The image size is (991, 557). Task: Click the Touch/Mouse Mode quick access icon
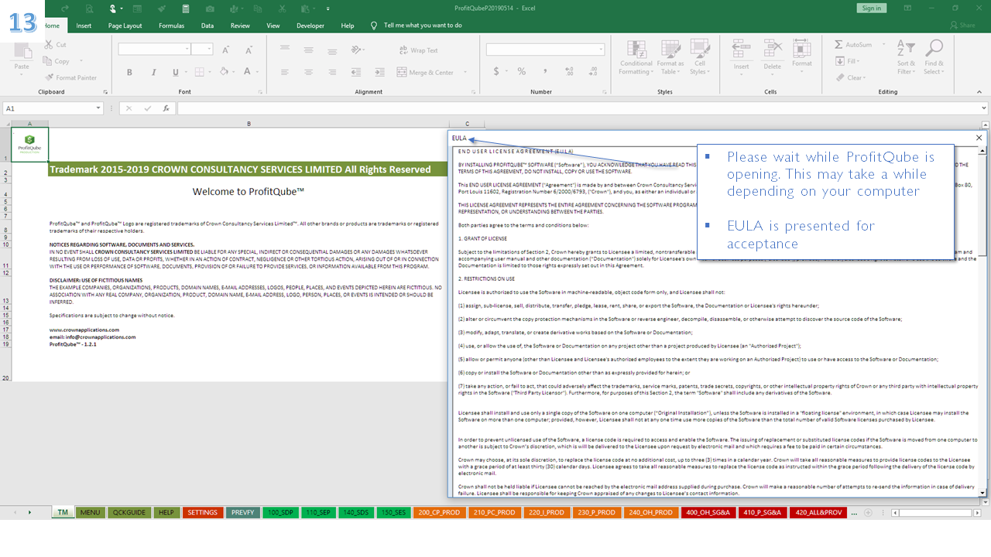click(114, 9)
